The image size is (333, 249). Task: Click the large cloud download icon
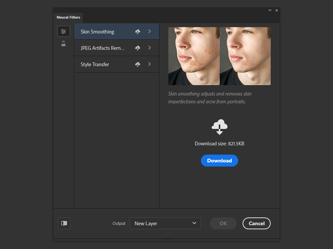pyautogui.click(x=220, y=127)
